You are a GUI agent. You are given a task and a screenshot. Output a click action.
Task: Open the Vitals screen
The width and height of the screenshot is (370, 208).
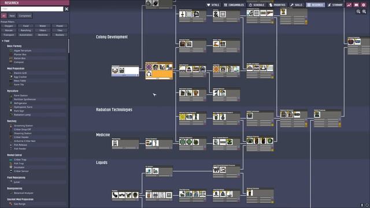coord(213,5)
